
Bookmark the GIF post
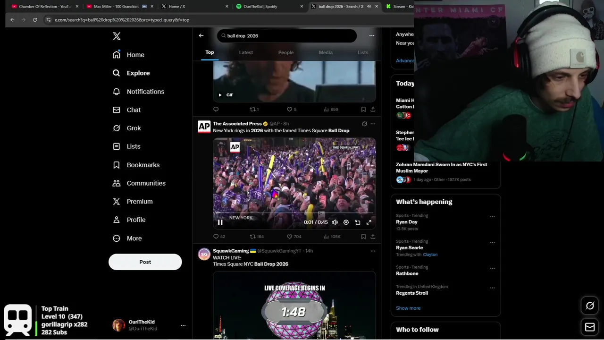(363, 110)
